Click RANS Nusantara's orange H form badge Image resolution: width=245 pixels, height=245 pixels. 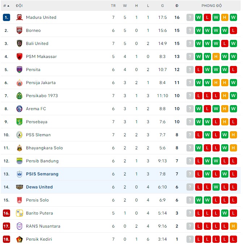233,226
